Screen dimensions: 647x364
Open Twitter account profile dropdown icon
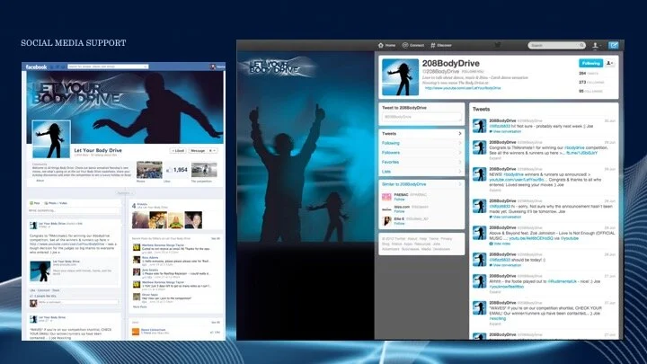click(597, 46)
